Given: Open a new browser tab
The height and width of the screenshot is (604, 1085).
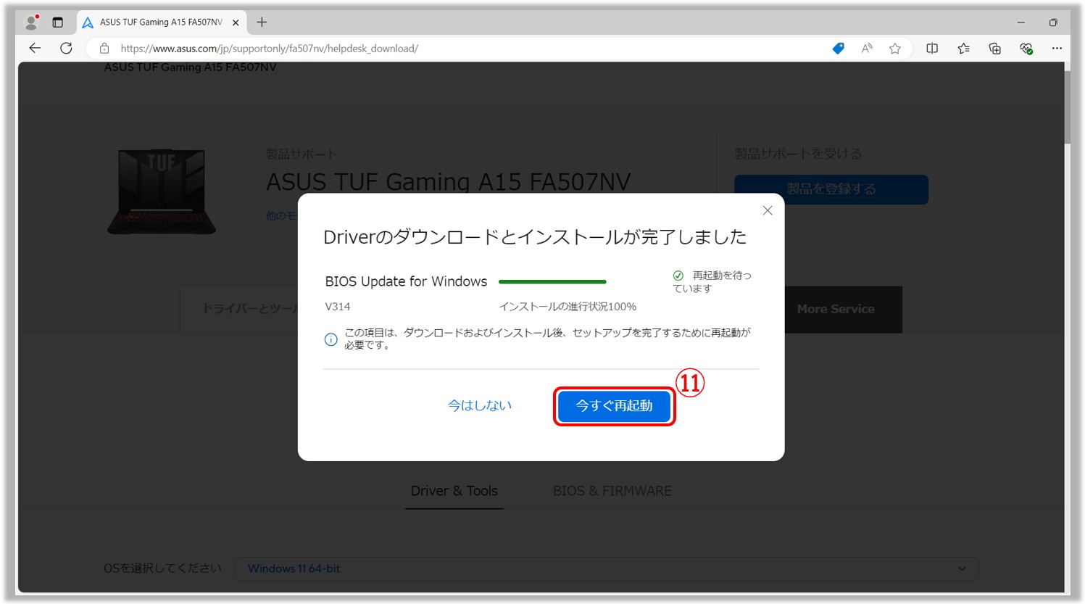Looking at the screenshot, I should click(262, 22).
